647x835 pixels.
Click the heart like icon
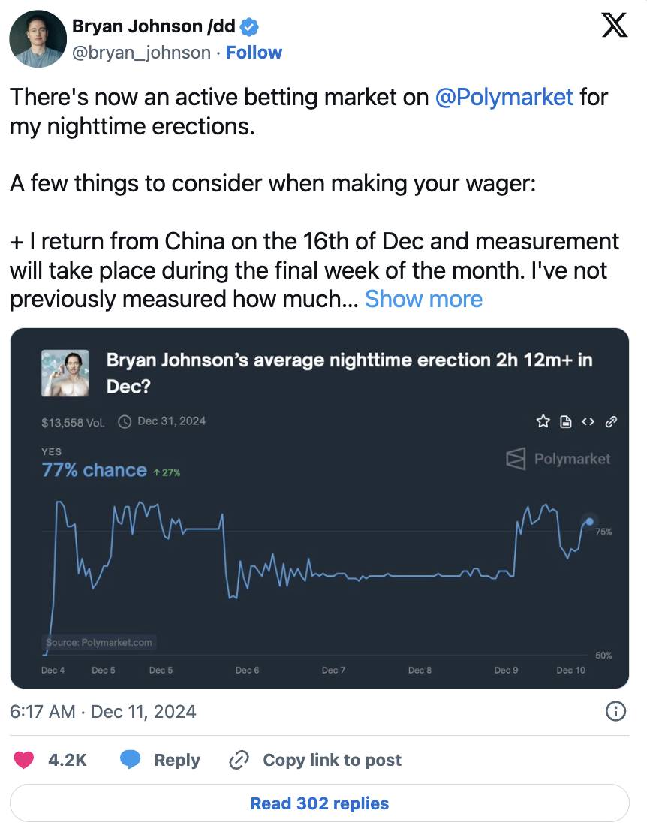pyautogui.click(x=24, y=760)
